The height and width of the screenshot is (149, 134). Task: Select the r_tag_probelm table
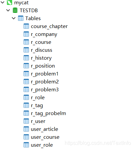tap(48, 113)
